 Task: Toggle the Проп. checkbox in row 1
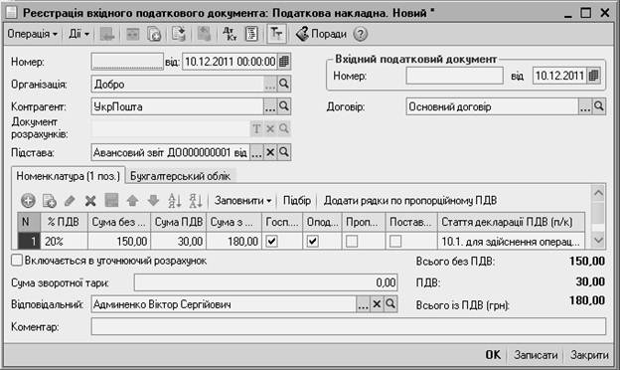click(352, 241)
